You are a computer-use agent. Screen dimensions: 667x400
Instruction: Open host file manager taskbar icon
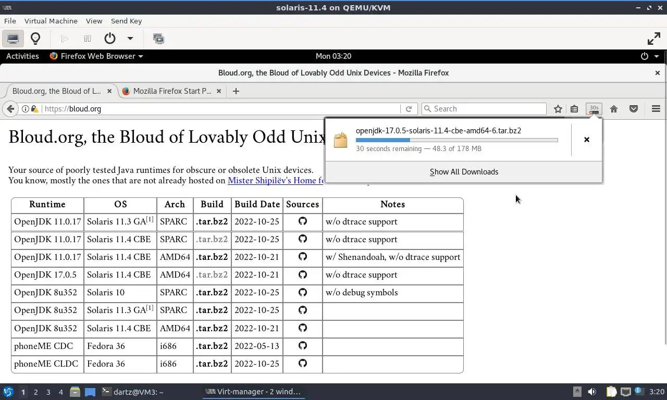(x=75, y=392)
